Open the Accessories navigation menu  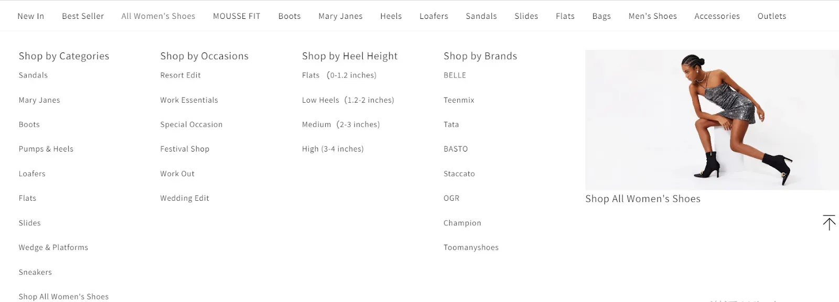click(717, 16)
